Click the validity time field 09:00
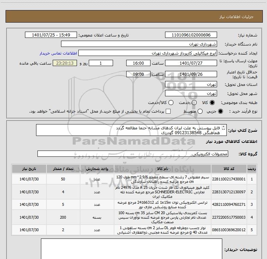This screenshot has width=267, height=259. pos(138,74)
